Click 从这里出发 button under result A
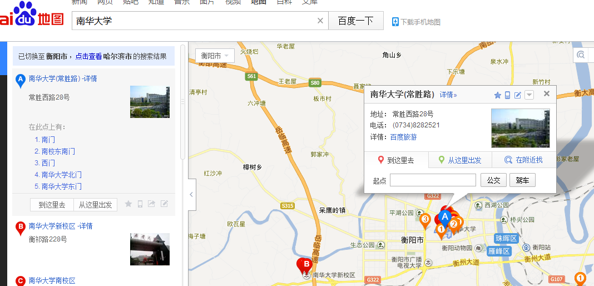The width and height of the screenshot is (594, 286). (x=96, y=205)
